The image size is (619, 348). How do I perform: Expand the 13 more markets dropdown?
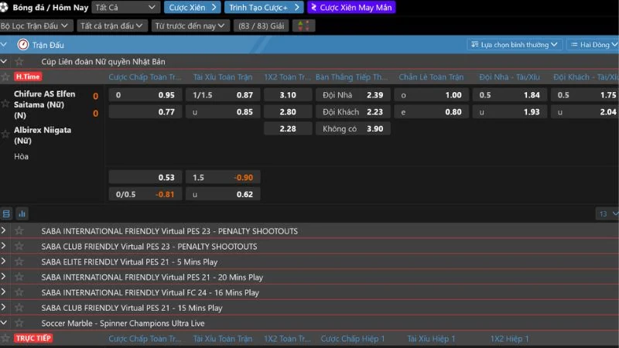(607, 214)
